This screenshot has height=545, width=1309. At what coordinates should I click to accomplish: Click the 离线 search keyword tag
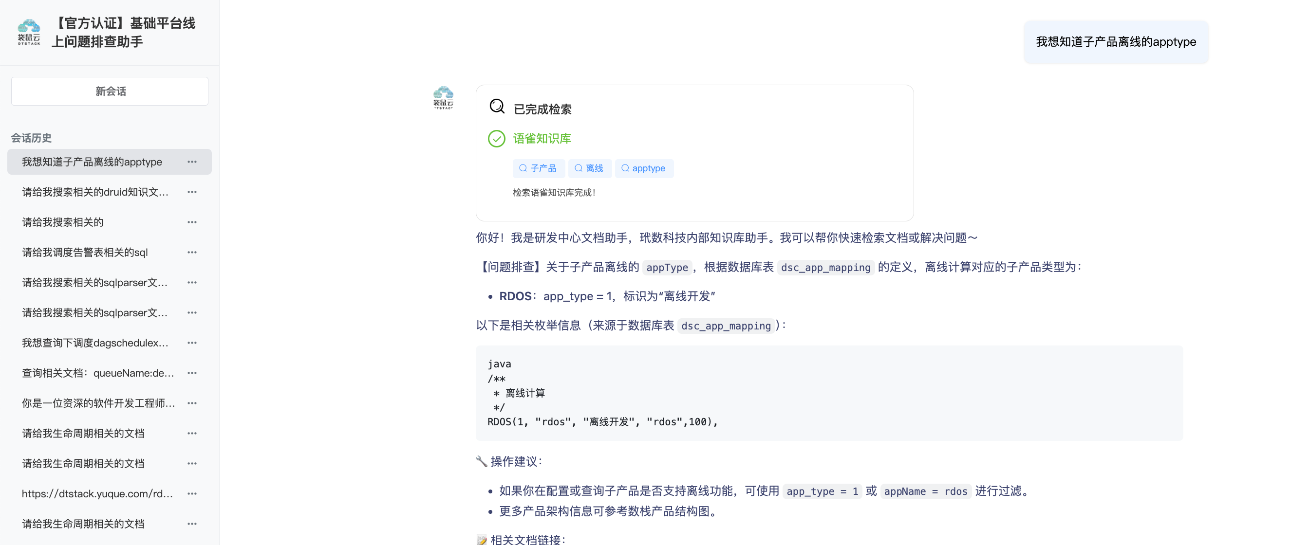(x=589, y=168)
